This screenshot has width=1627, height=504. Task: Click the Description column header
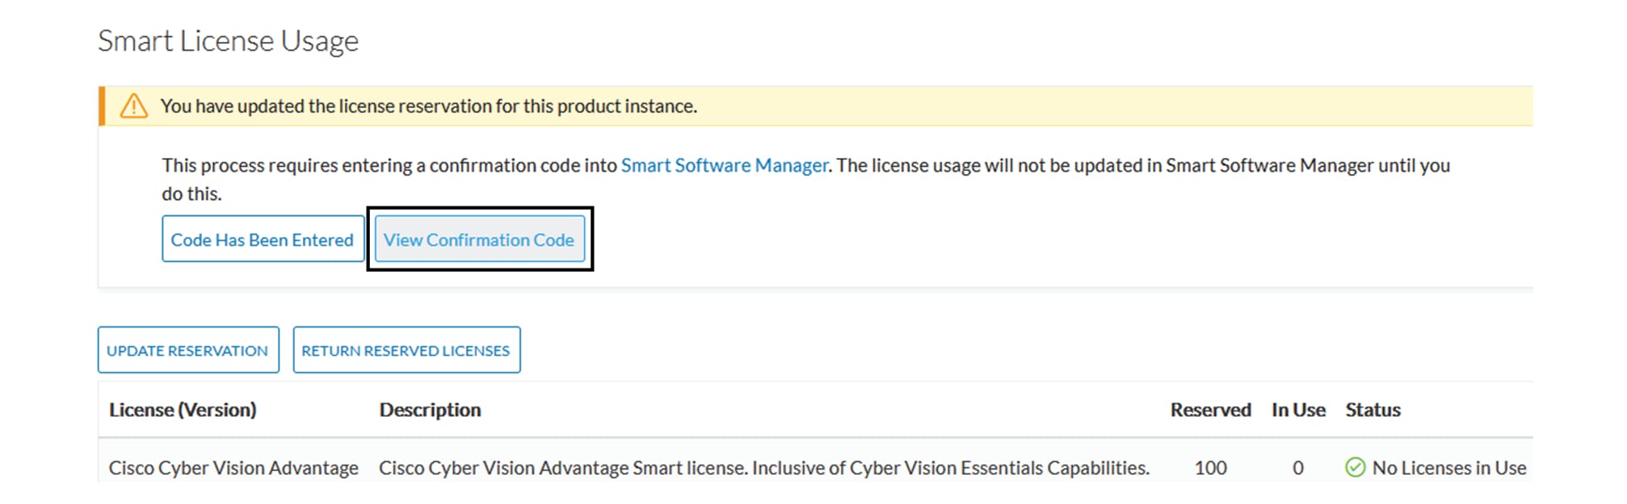point(430,410)
